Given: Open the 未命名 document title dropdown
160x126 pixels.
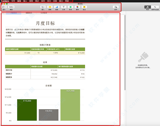Looking at the screenshot, I should tap(81, 4).
